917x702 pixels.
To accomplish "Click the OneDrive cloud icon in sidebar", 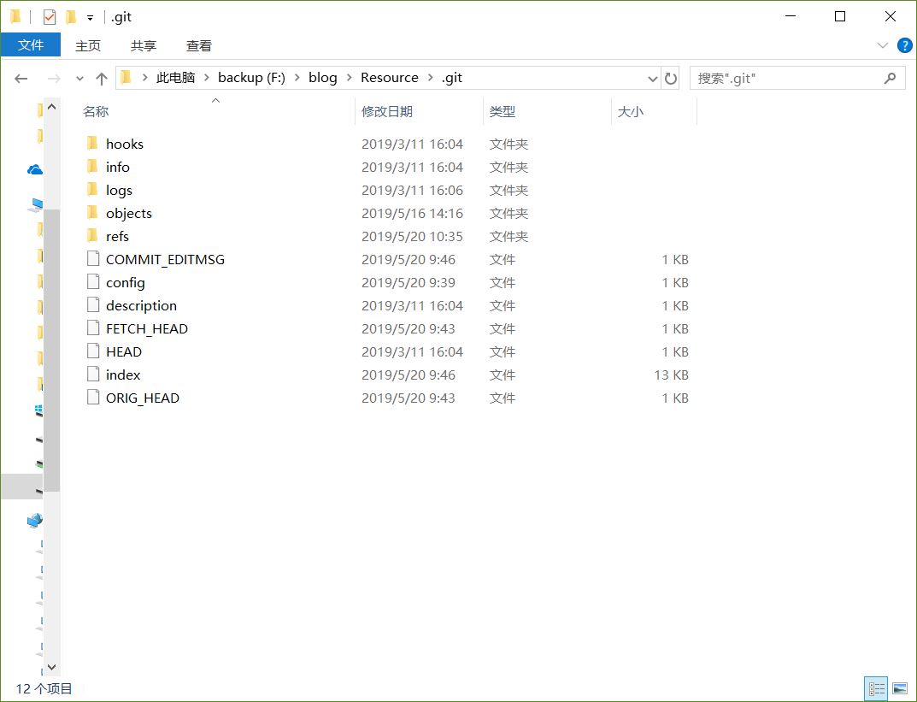I will [x=35, y=170].
